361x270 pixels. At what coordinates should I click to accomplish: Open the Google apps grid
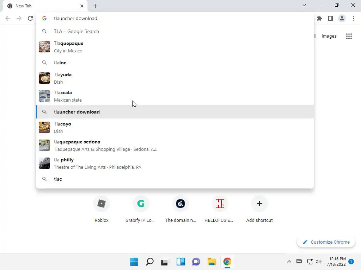(x=349, y=36)
